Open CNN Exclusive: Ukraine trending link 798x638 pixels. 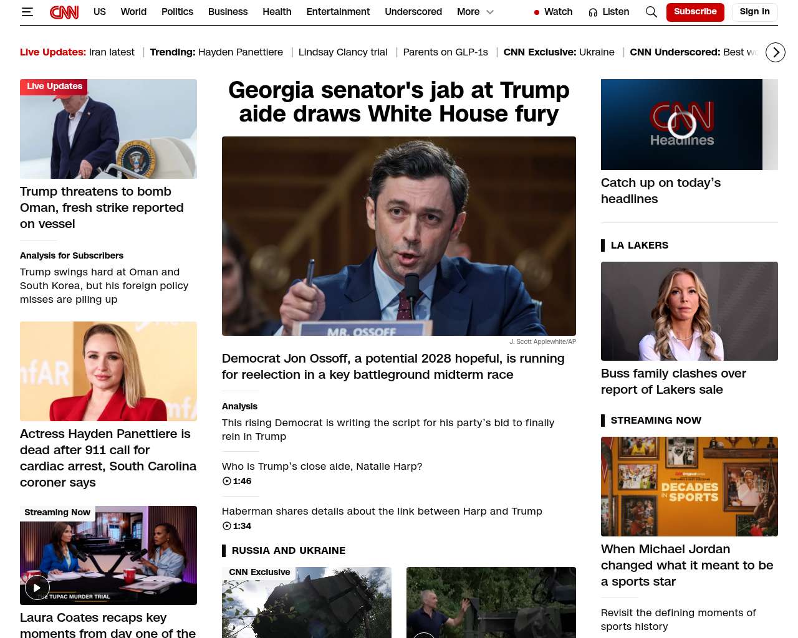559,52
